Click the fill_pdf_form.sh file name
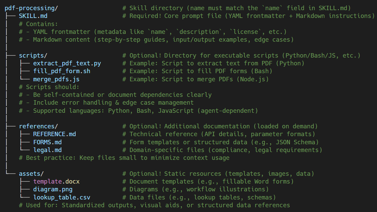377x212 pixels. [x=62, y=71]
